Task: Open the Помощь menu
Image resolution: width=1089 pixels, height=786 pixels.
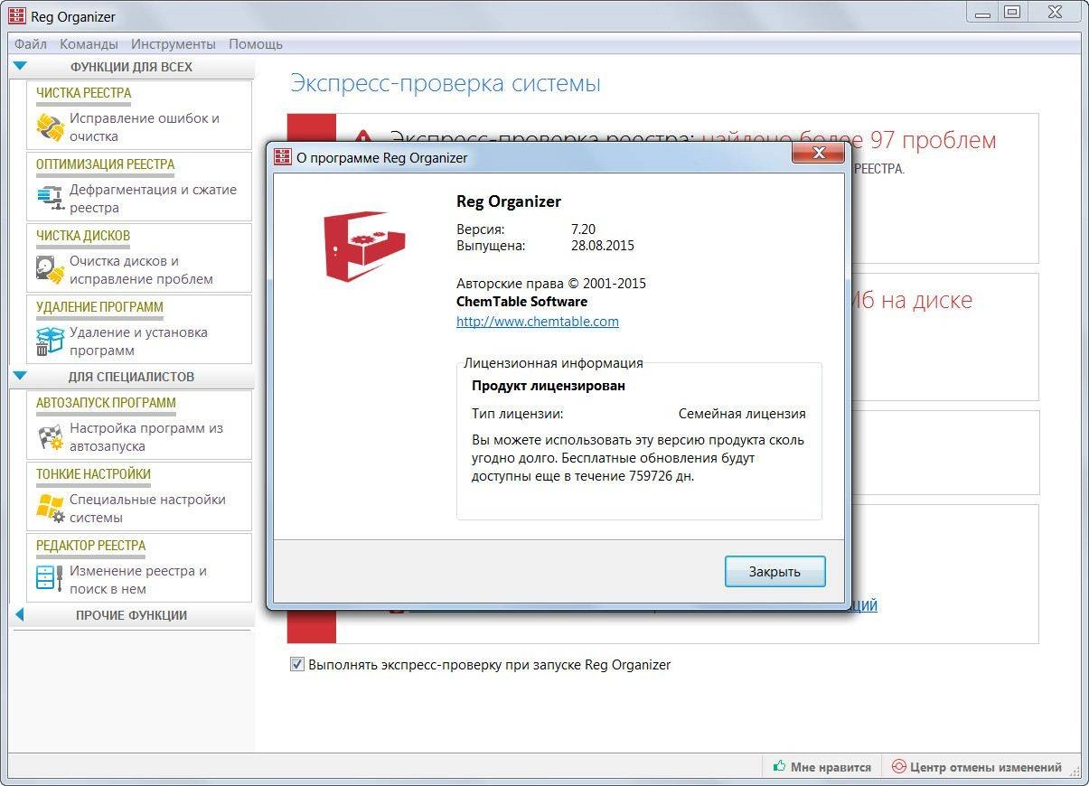Action: tap(256, 43)
